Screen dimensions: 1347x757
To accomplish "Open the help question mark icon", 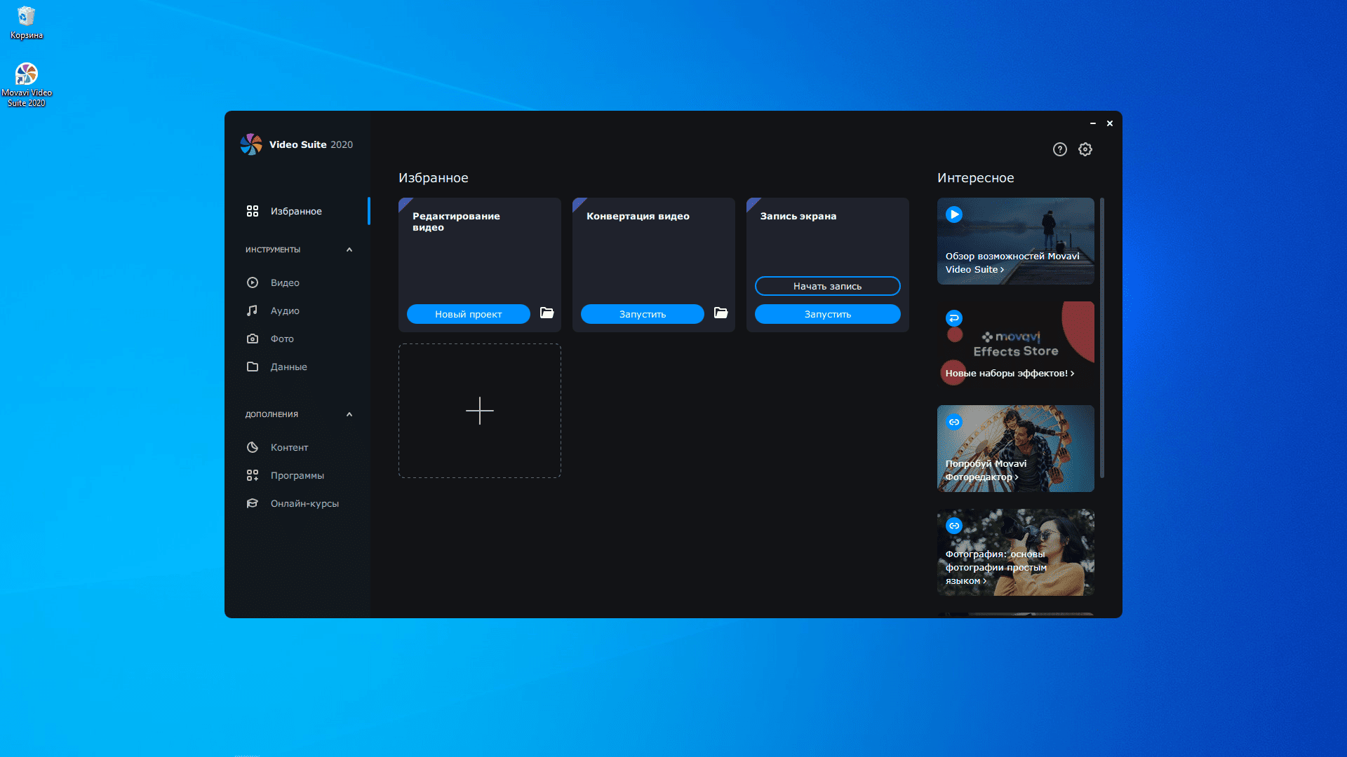I will click(x=1059, y=149).
